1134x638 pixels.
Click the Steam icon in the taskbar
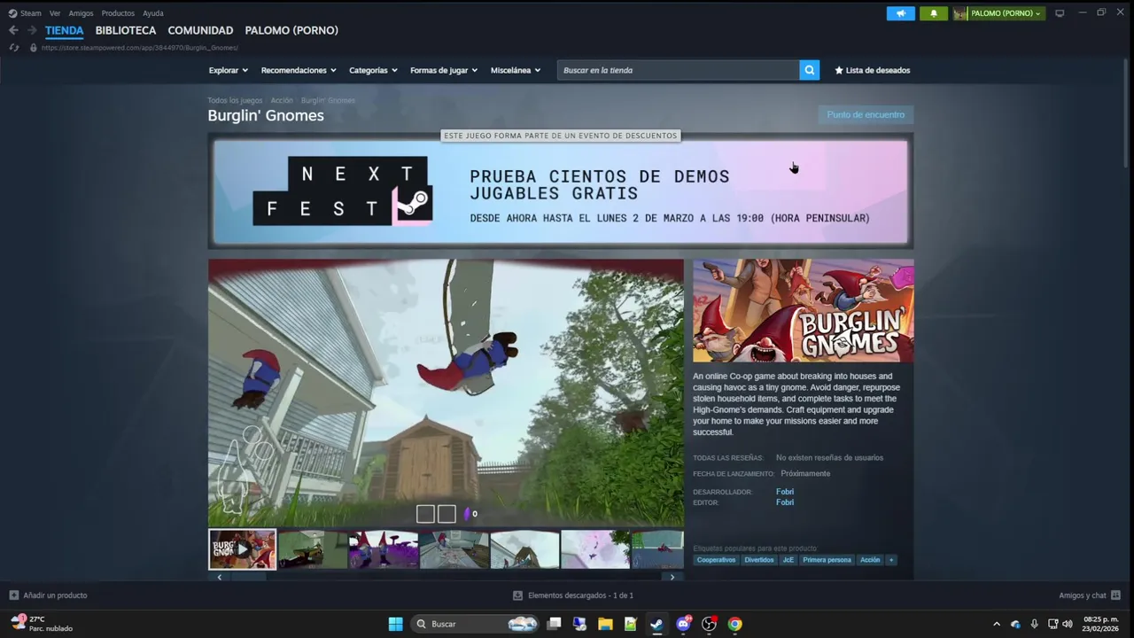point(656,624)
